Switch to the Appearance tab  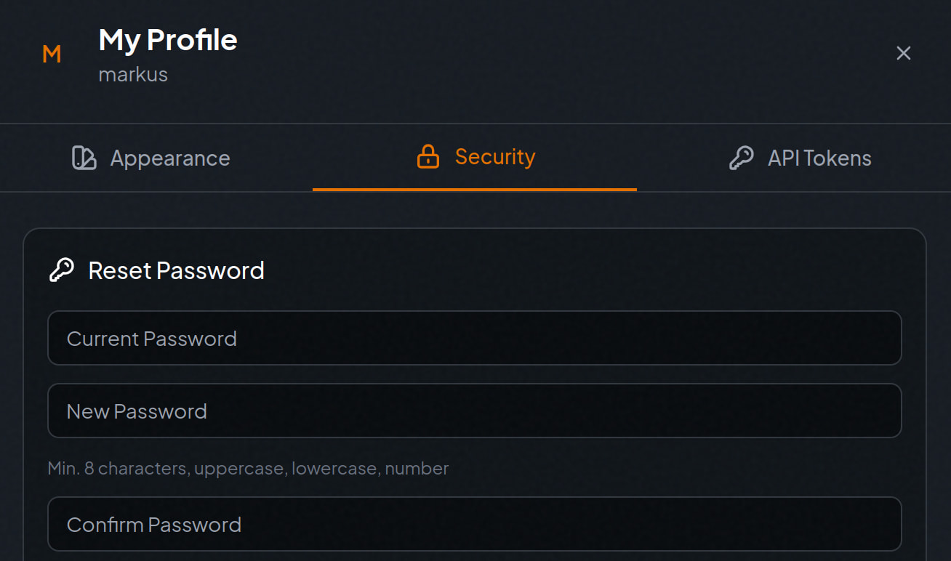169,158
